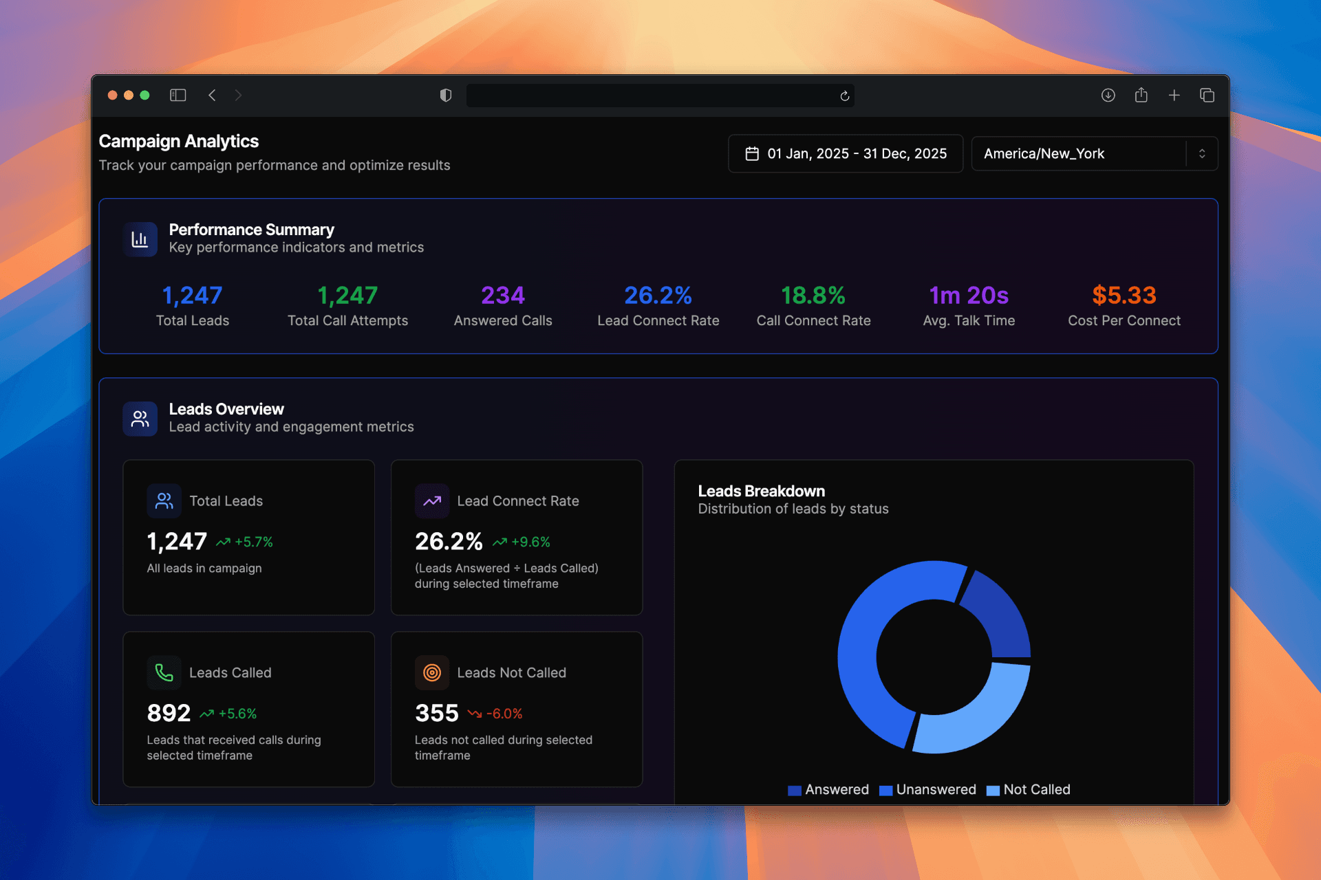
Task: Click the calendar icon in the date range selector
Action: 753,153
